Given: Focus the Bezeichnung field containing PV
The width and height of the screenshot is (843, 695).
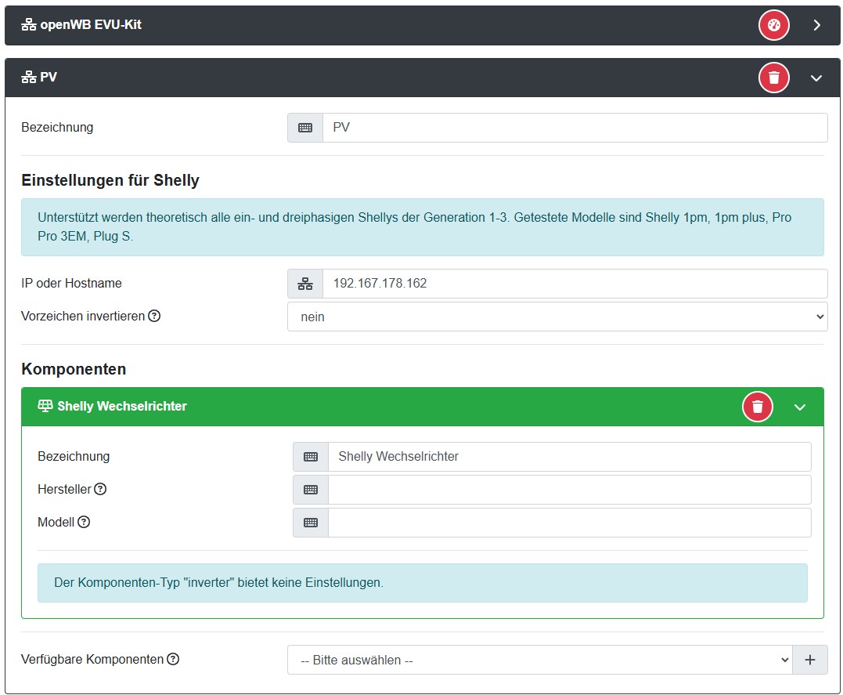Looking at the screenshot, I should click(x=575, y=128).
